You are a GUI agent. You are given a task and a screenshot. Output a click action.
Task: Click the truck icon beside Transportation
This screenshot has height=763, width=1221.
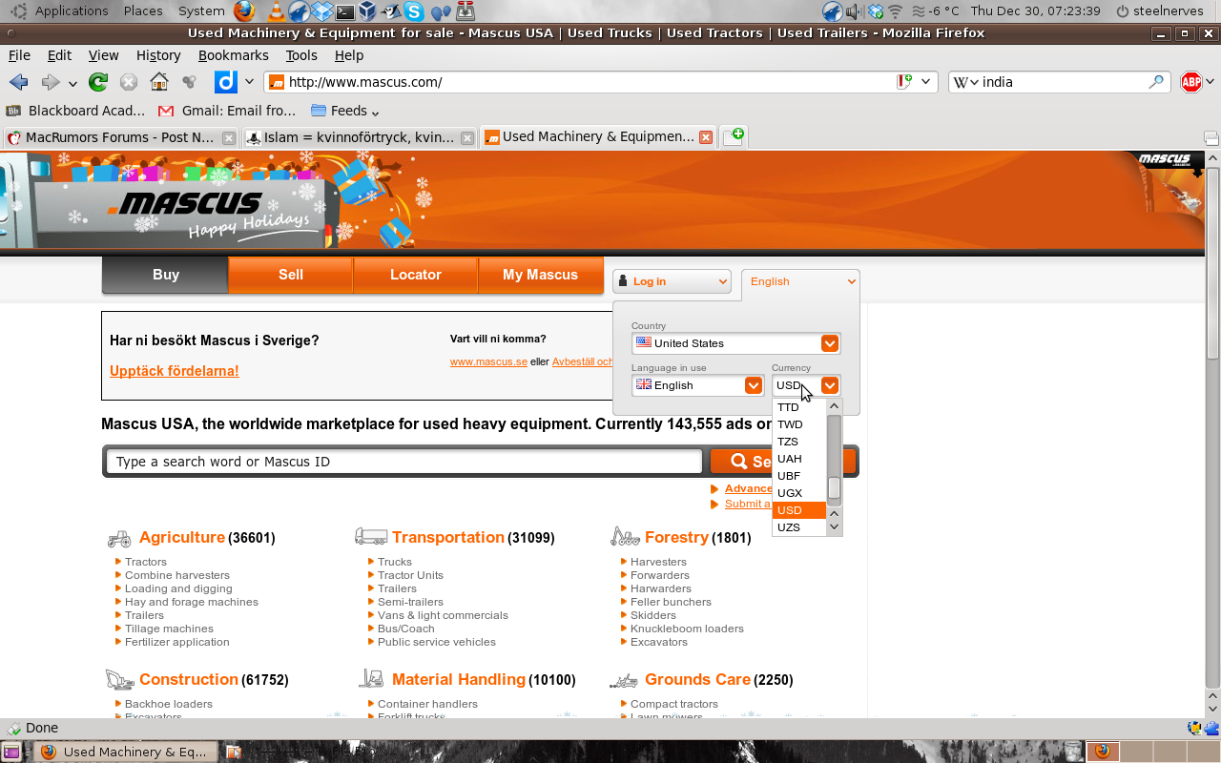tap(371, 537)
